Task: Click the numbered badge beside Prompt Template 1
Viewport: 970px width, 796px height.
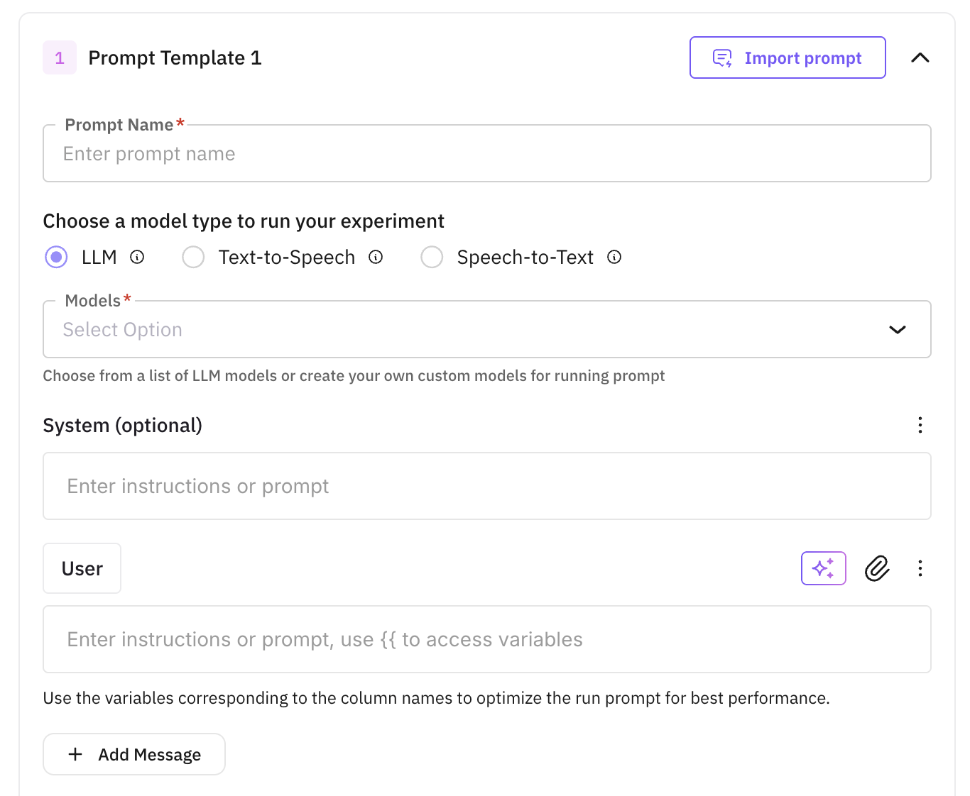Action: (x=60, y=57)
